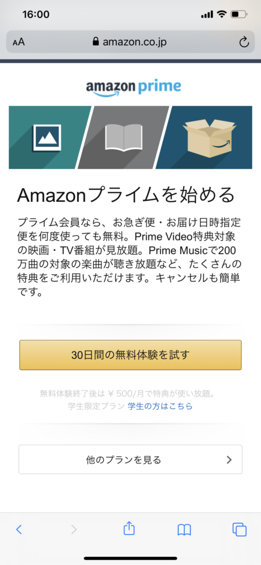Tap the amazon.co.jp address field
Viewport: 261px width, 565px height.
[x=130, y=42]
